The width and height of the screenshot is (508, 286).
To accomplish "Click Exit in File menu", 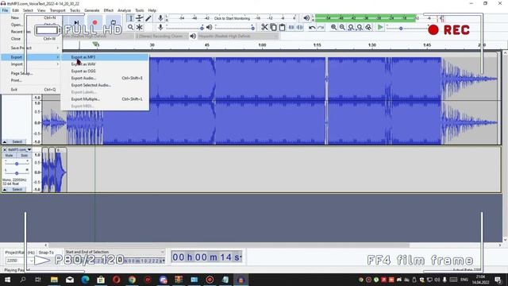I will 31,90.
